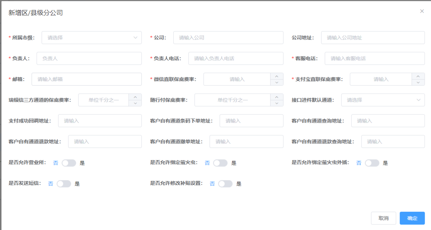The width and height of the screenshot is (431, 230).
Task: Switch on 是否允许绑定萤火虫外插 toggle
Action: click(372, 163)
